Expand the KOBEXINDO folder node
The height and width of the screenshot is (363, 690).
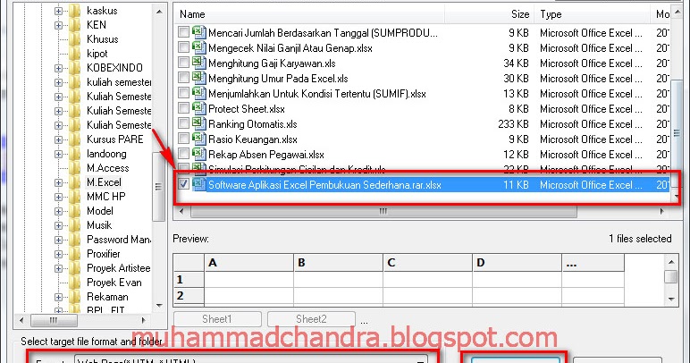pyautogui.click(x=58, y=68)
